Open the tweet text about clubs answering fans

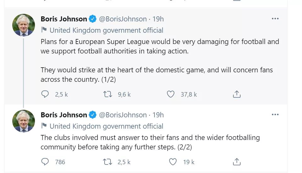coord(150,142)
